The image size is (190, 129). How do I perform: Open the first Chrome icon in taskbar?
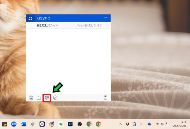tap(89, 124)
